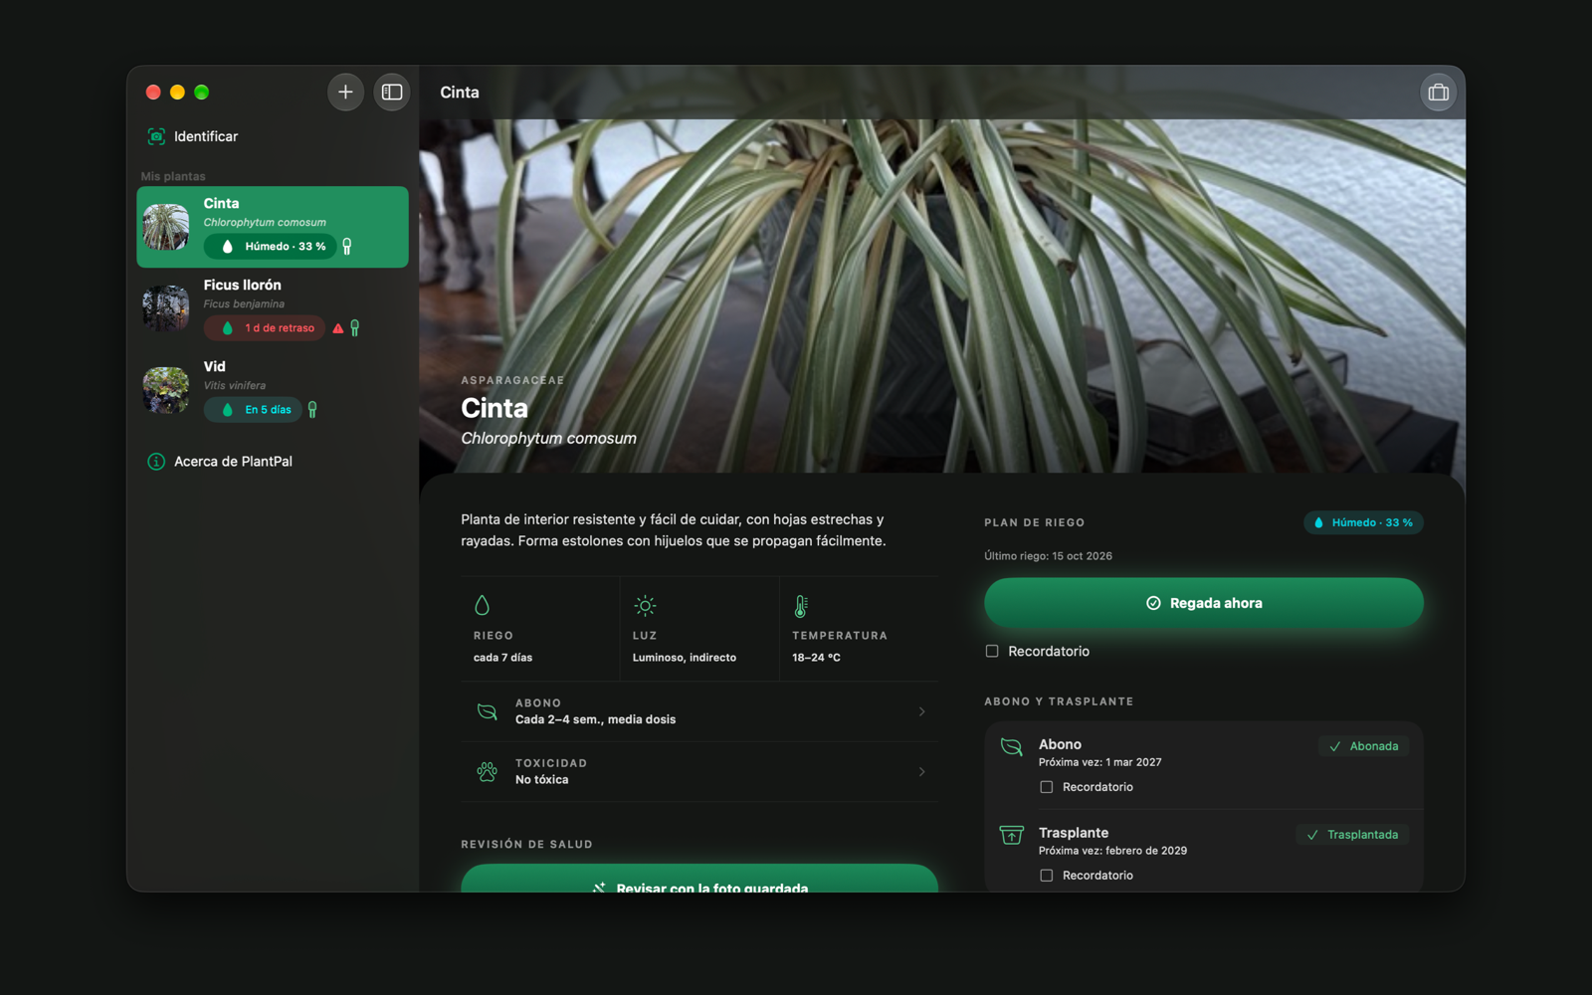The height and width of the screenshot is (995, 1592).
Task: Click the sun icon above Luz
Action: (645, 606)
